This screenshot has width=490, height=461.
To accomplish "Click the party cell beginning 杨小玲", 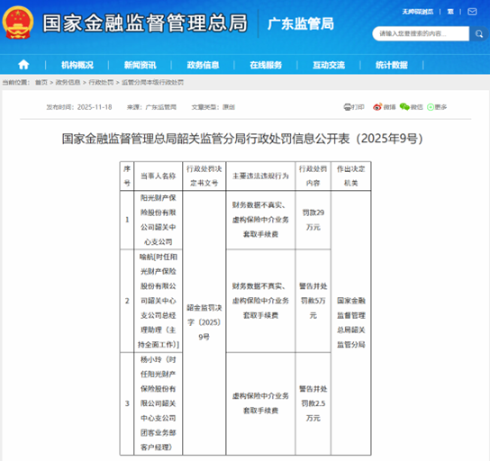I will click(x=159, y=403).
